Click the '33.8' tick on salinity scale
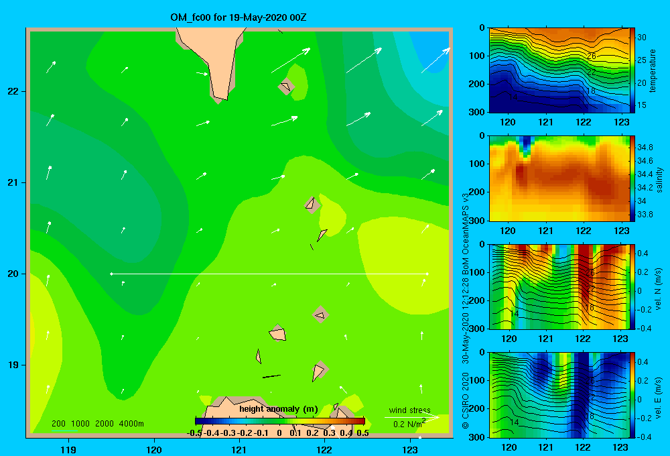 pyautogui.click(x=645, y=215)
